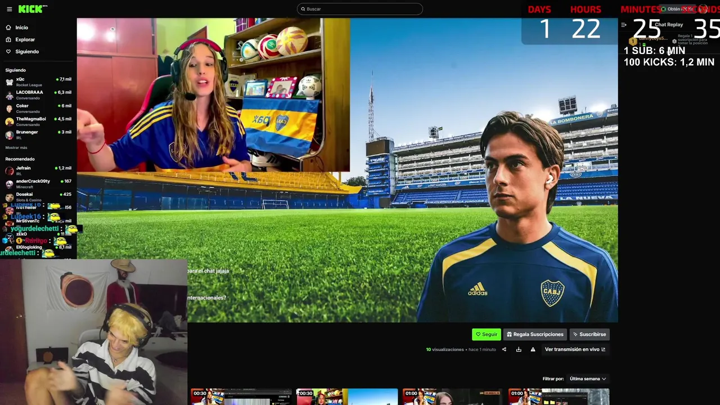Click the Regala 1 suscripción prompt text
Viewport: 720px width, 405px height.
692,40
